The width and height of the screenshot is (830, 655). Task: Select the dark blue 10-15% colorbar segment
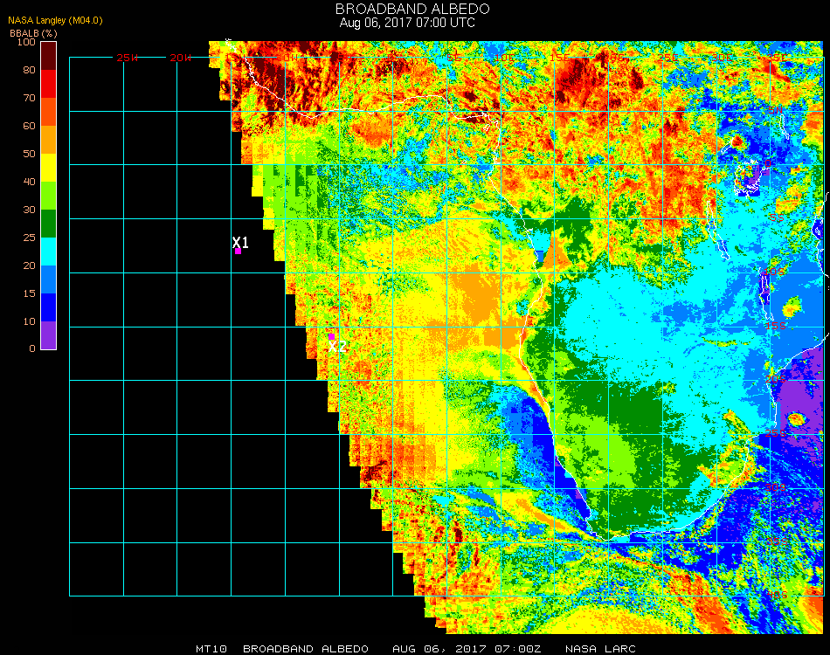[49, 307]
